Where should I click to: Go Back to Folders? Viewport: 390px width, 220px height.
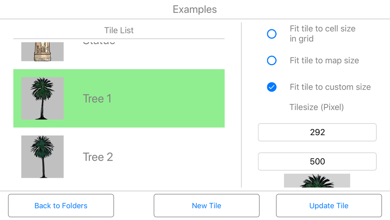point(61,206)
